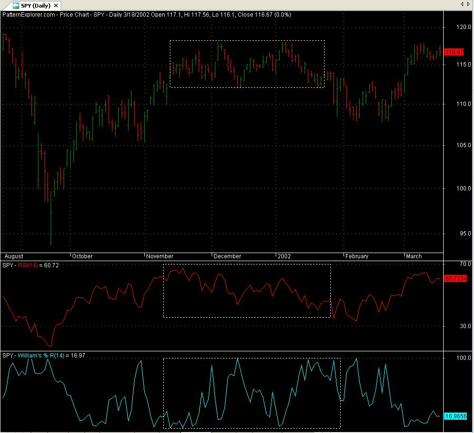Click the cyan Williams %R value 16.9656
Screen dimensions: 474x433
coord(455,416)
